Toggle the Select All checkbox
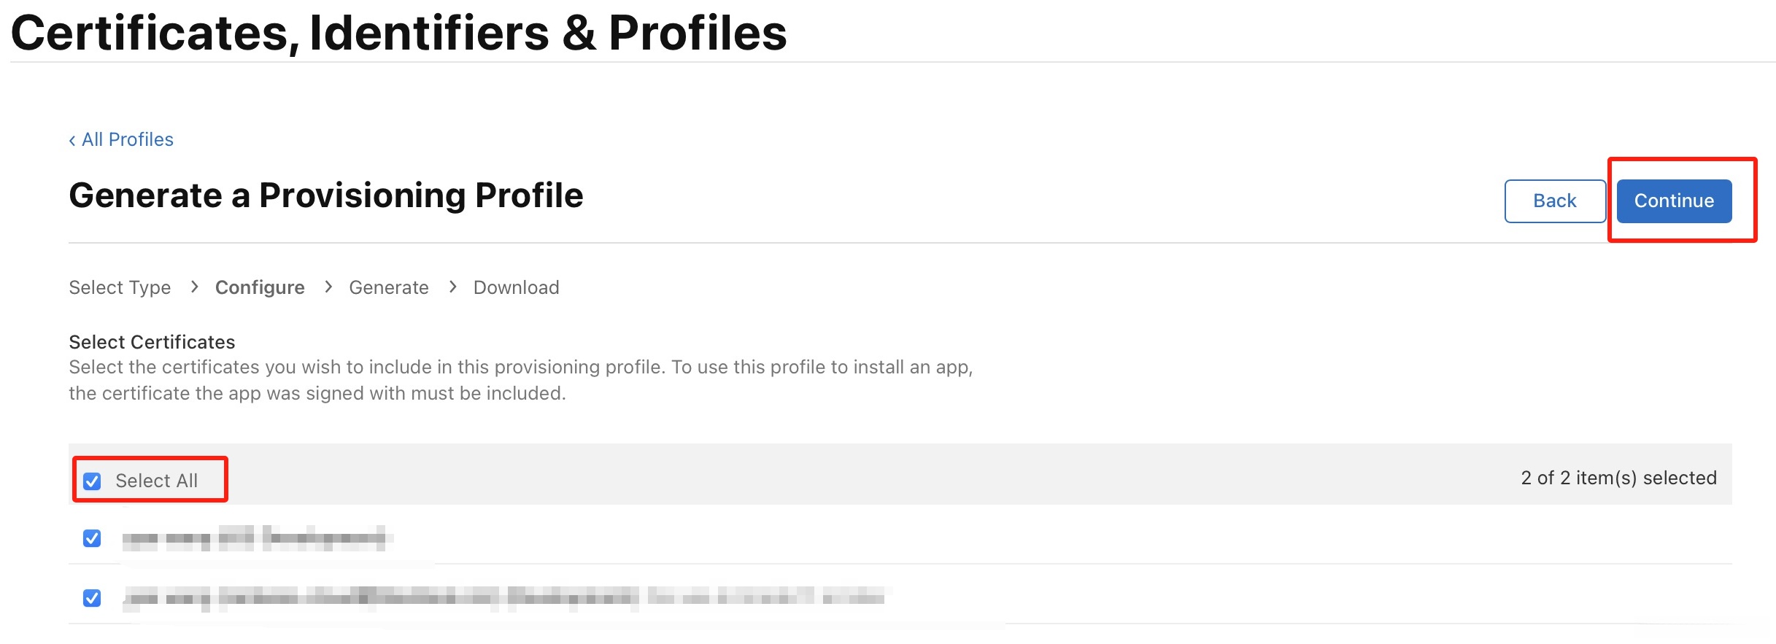The image size is (1776, 644). pyautogui.click(x=92, y=481)
